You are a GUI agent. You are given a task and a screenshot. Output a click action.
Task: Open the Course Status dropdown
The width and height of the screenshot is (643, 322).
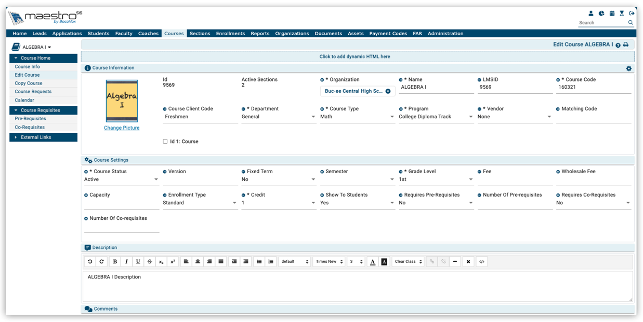click(x=122, y=179)
